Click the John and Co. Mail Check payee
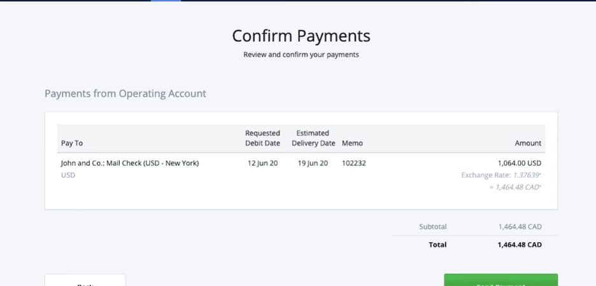The height and width of the screenshot is (286, 596). (x=130, y=163)
